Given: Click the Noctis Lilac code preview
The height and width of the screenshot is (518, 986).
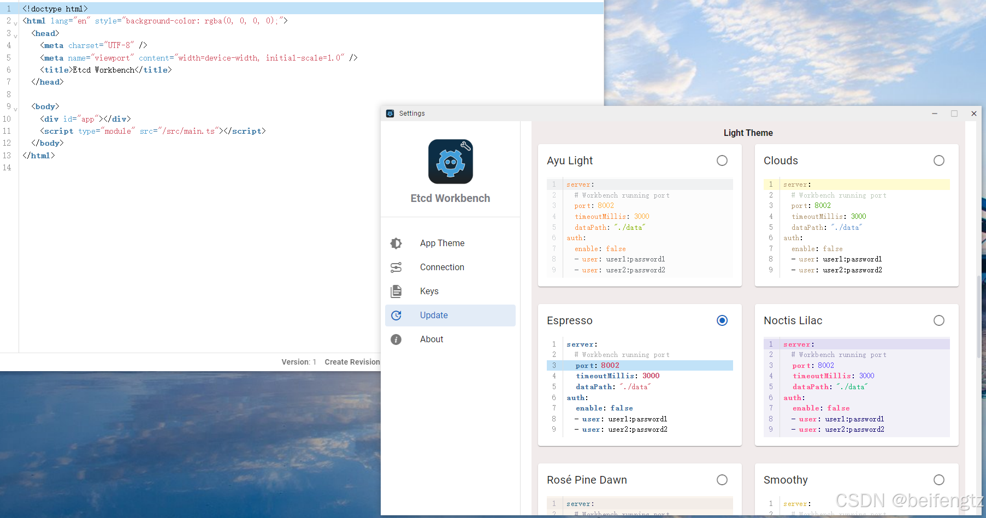Looking at the screenshot, I should 857,387.
